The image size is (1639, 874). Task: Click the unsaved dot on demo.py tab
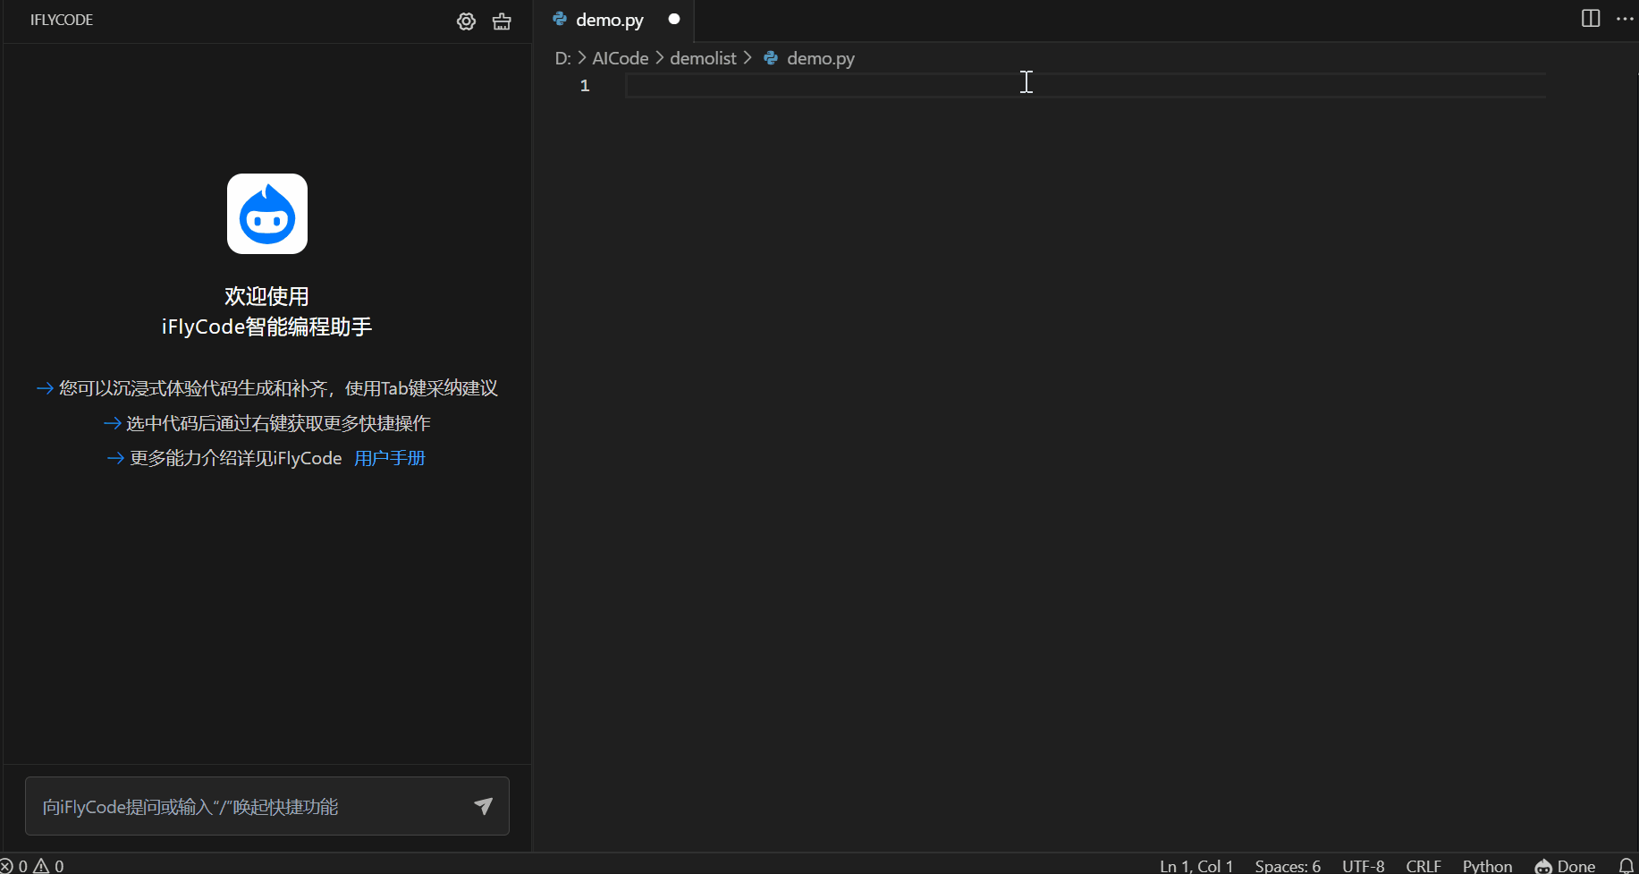[674, 19]
